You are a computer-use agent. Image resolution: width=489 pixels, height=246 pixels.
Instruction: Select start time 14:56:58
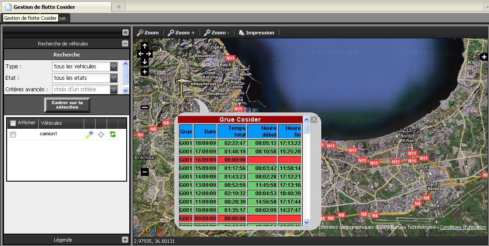tap(262, 202)
